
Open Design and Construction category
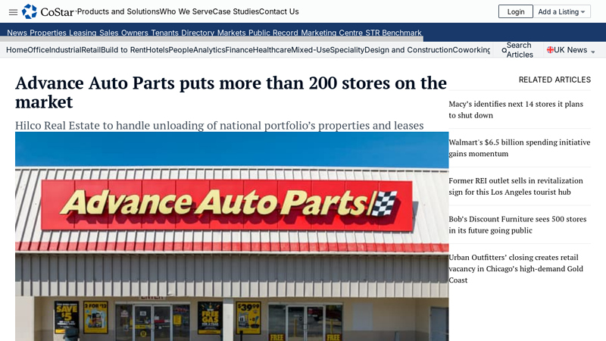pyautogui.click(x=408, y=50)
